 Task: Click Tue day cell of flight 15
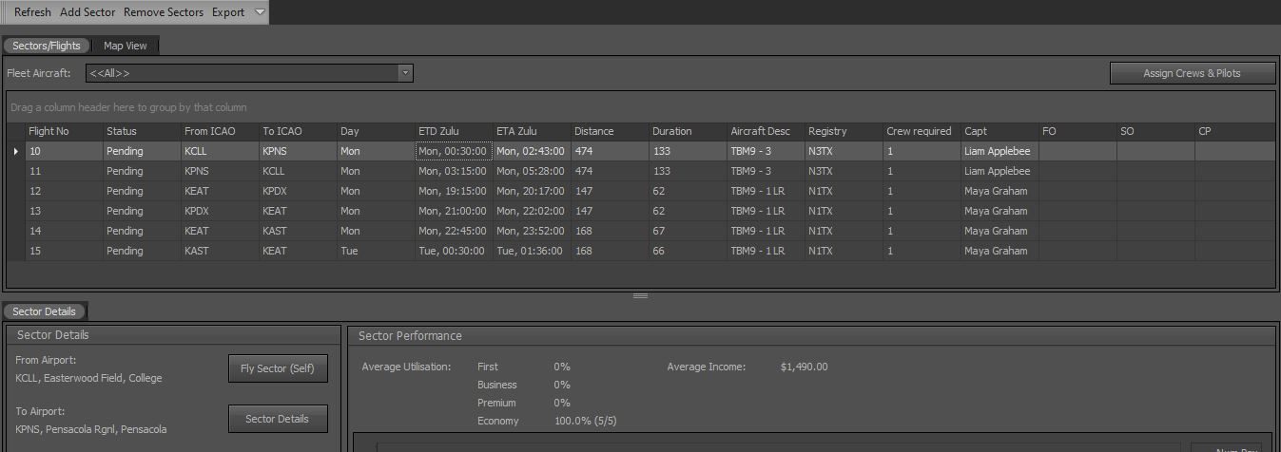coord(376,251)
